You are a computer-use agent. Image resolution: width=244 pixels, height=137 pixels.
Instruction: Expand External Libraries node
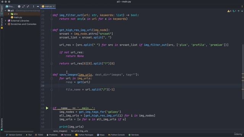tap(5, 21)
